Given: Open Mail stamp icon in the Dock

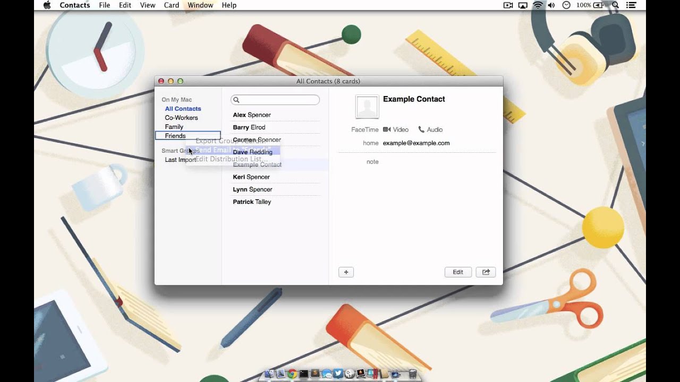Looking at the screenshot, I should click(280, 374).
